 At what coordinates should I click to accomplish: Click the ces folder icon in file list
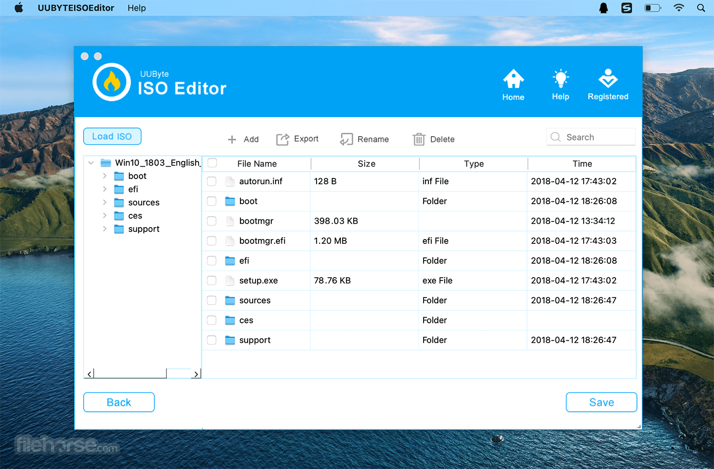click(x=230, y=320)
